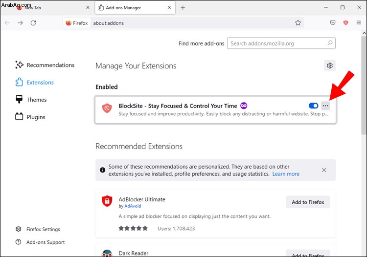Click the Dark Reader extension name

(134, 253)
